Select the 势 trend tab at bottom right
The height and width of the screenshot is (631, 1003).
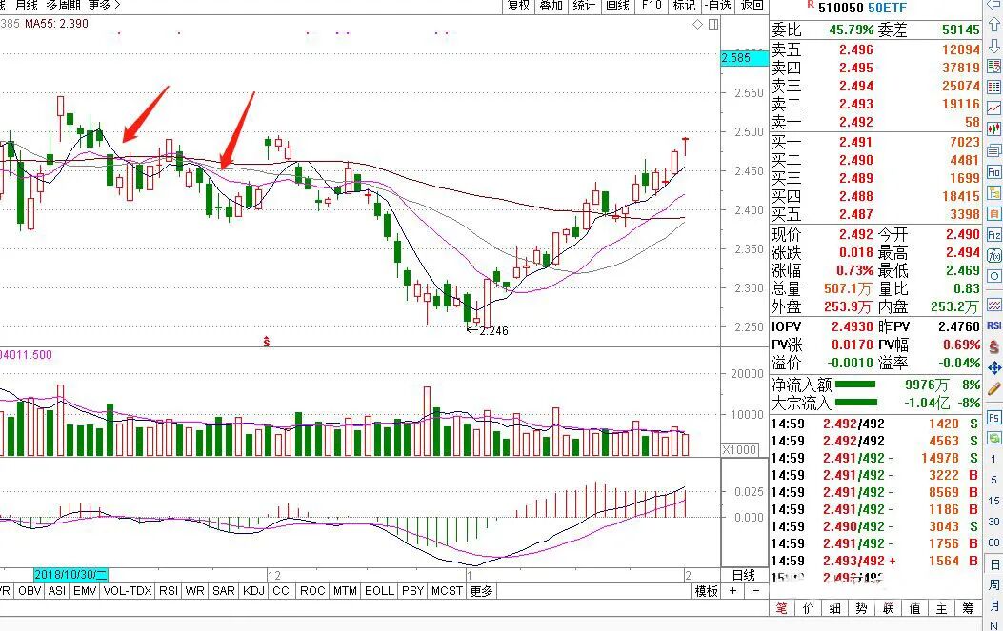coord(862,608)
